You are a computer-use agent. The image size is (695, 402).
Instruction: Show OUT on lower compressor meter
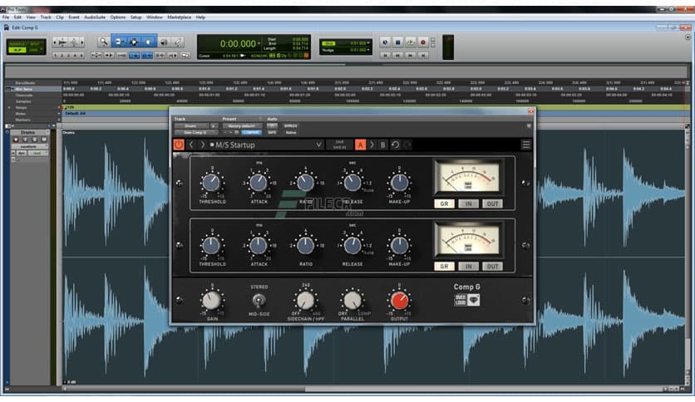(492, 267)
